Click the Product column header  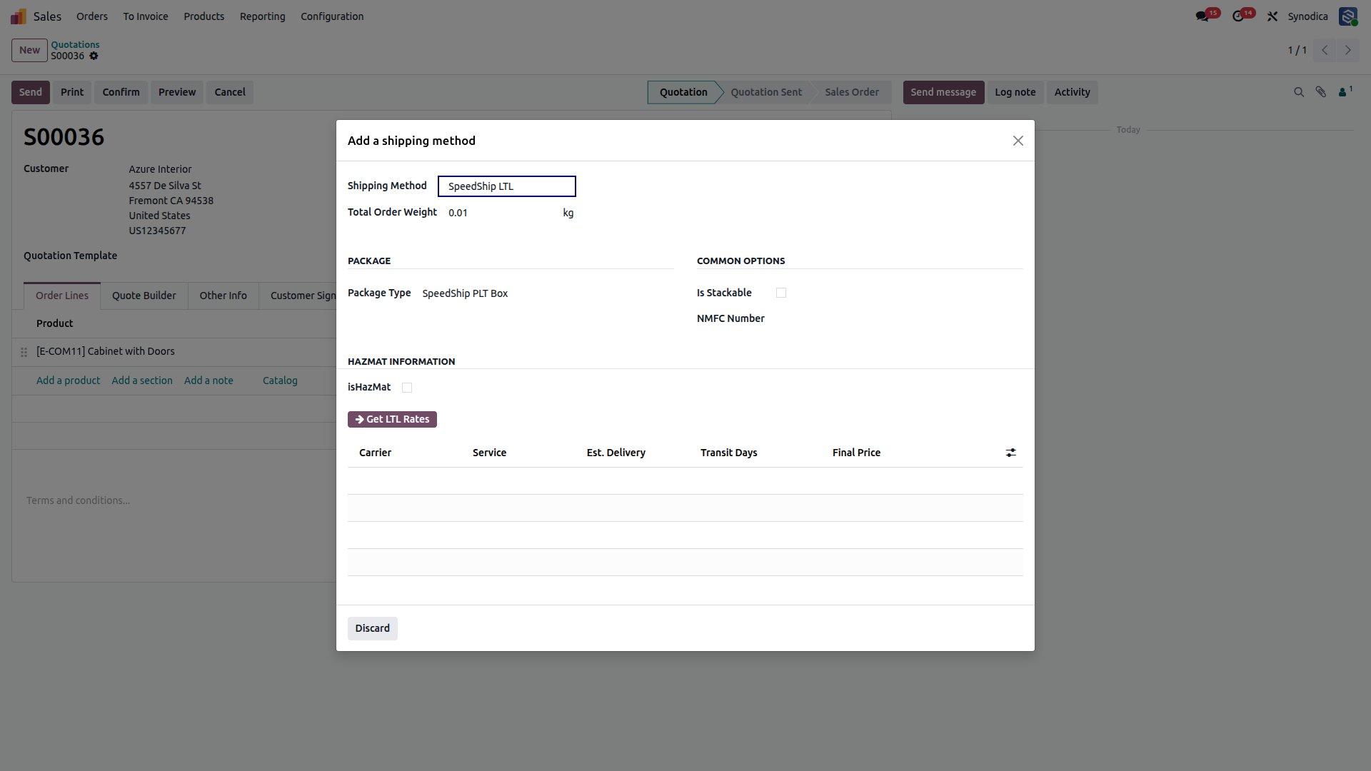tap(54, 323)
